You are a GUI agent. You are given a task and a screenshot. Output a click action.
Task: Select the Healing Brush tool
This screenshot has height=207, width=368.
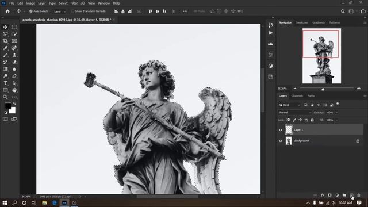point(14,48)
